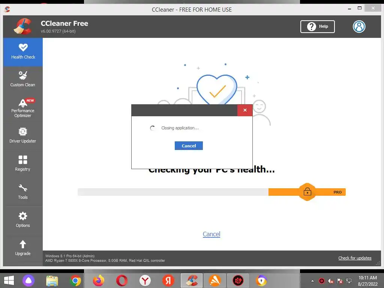
Task: Click the AMD Ryzen 7 5800X hardware info
Action: click(105, 261)
